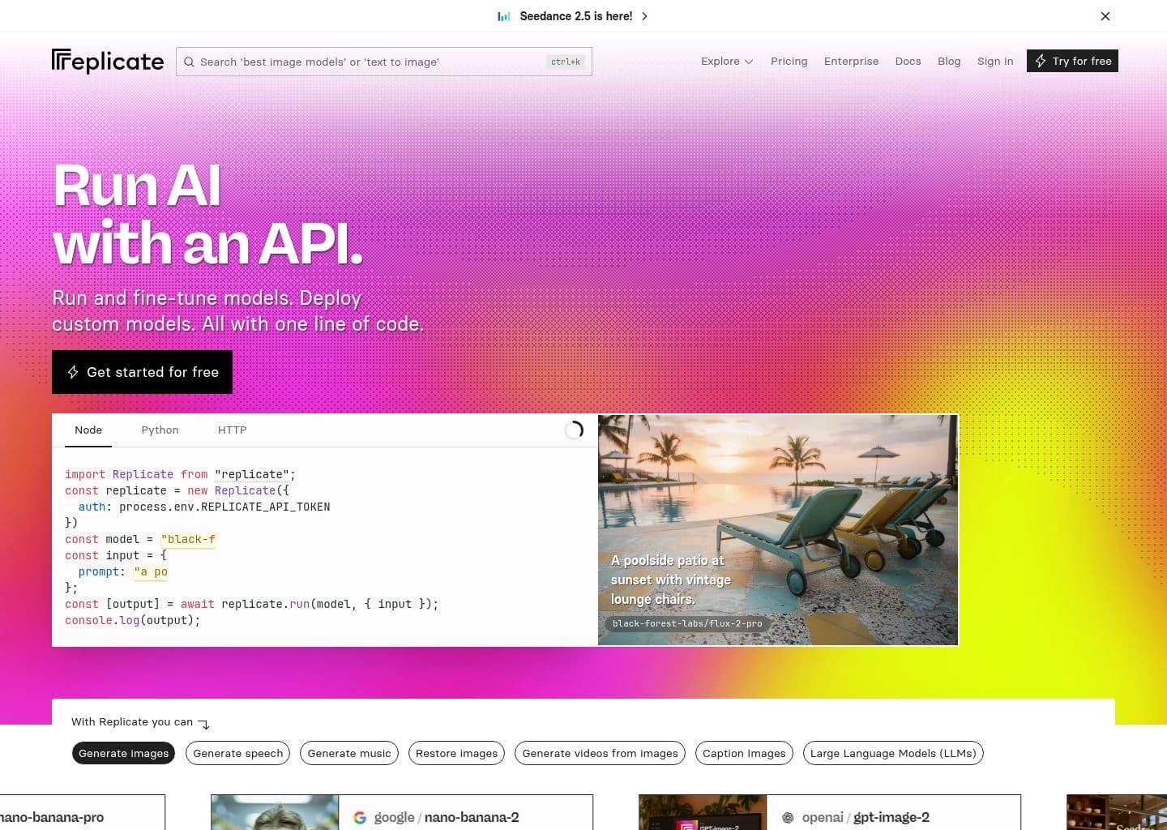The width and height of the screenshot is (1167, 830).
Task: Click the "black-f model string in code
Action: 188,539
